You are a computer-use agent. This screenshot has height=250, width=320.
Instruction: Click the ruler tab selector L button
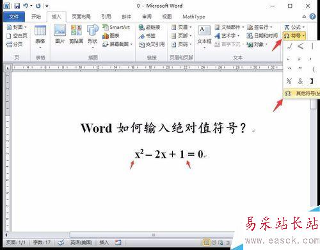point(8,68)
